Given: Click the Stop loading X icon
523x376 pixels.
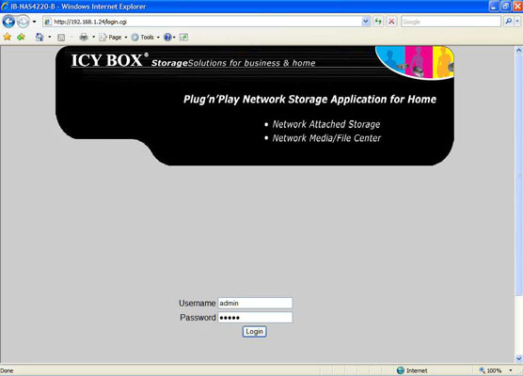Looking at the screenshot, I should [x=391, y=22].
